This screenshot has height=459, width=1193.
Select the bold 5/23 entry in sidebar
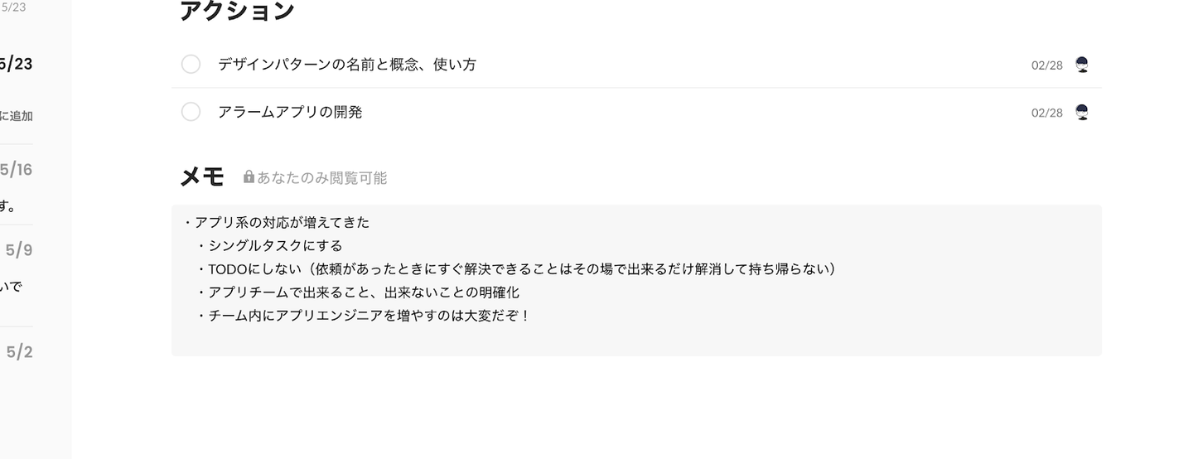(x=17, y=64)
